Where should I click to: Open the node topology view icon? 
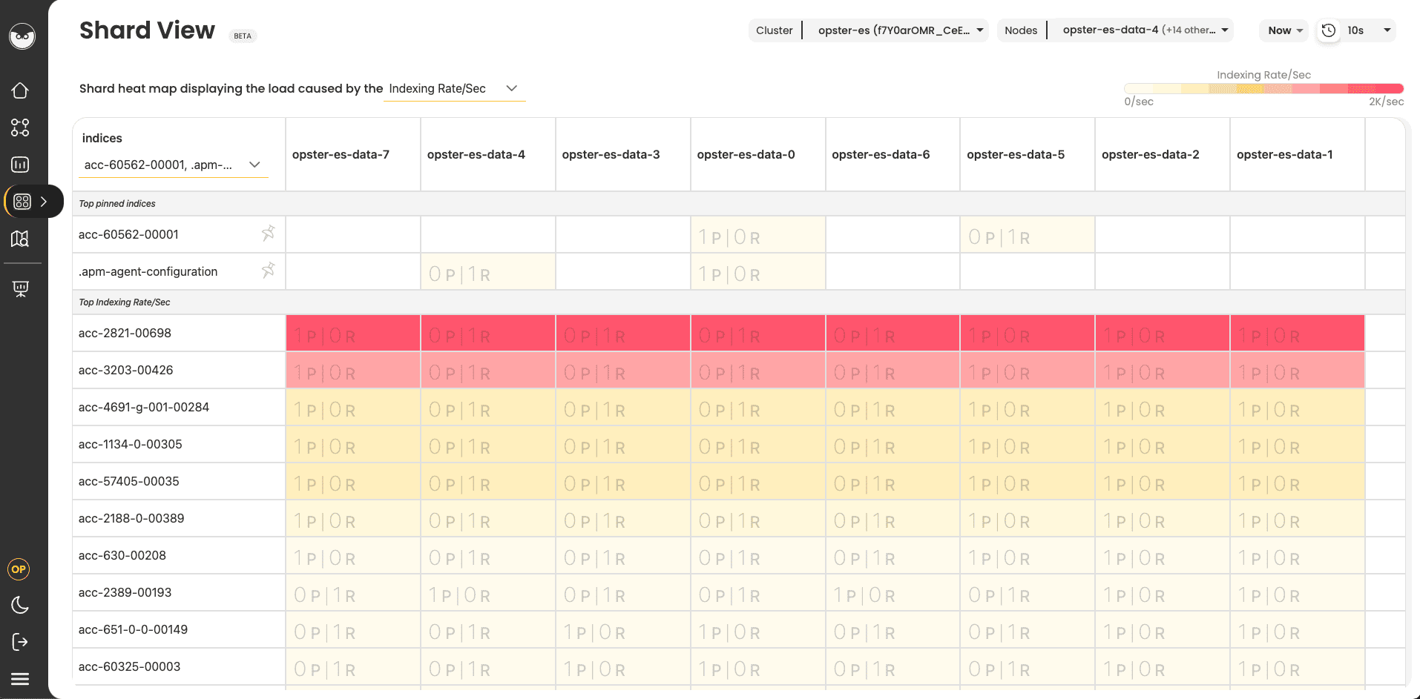[x=20, y=127]
